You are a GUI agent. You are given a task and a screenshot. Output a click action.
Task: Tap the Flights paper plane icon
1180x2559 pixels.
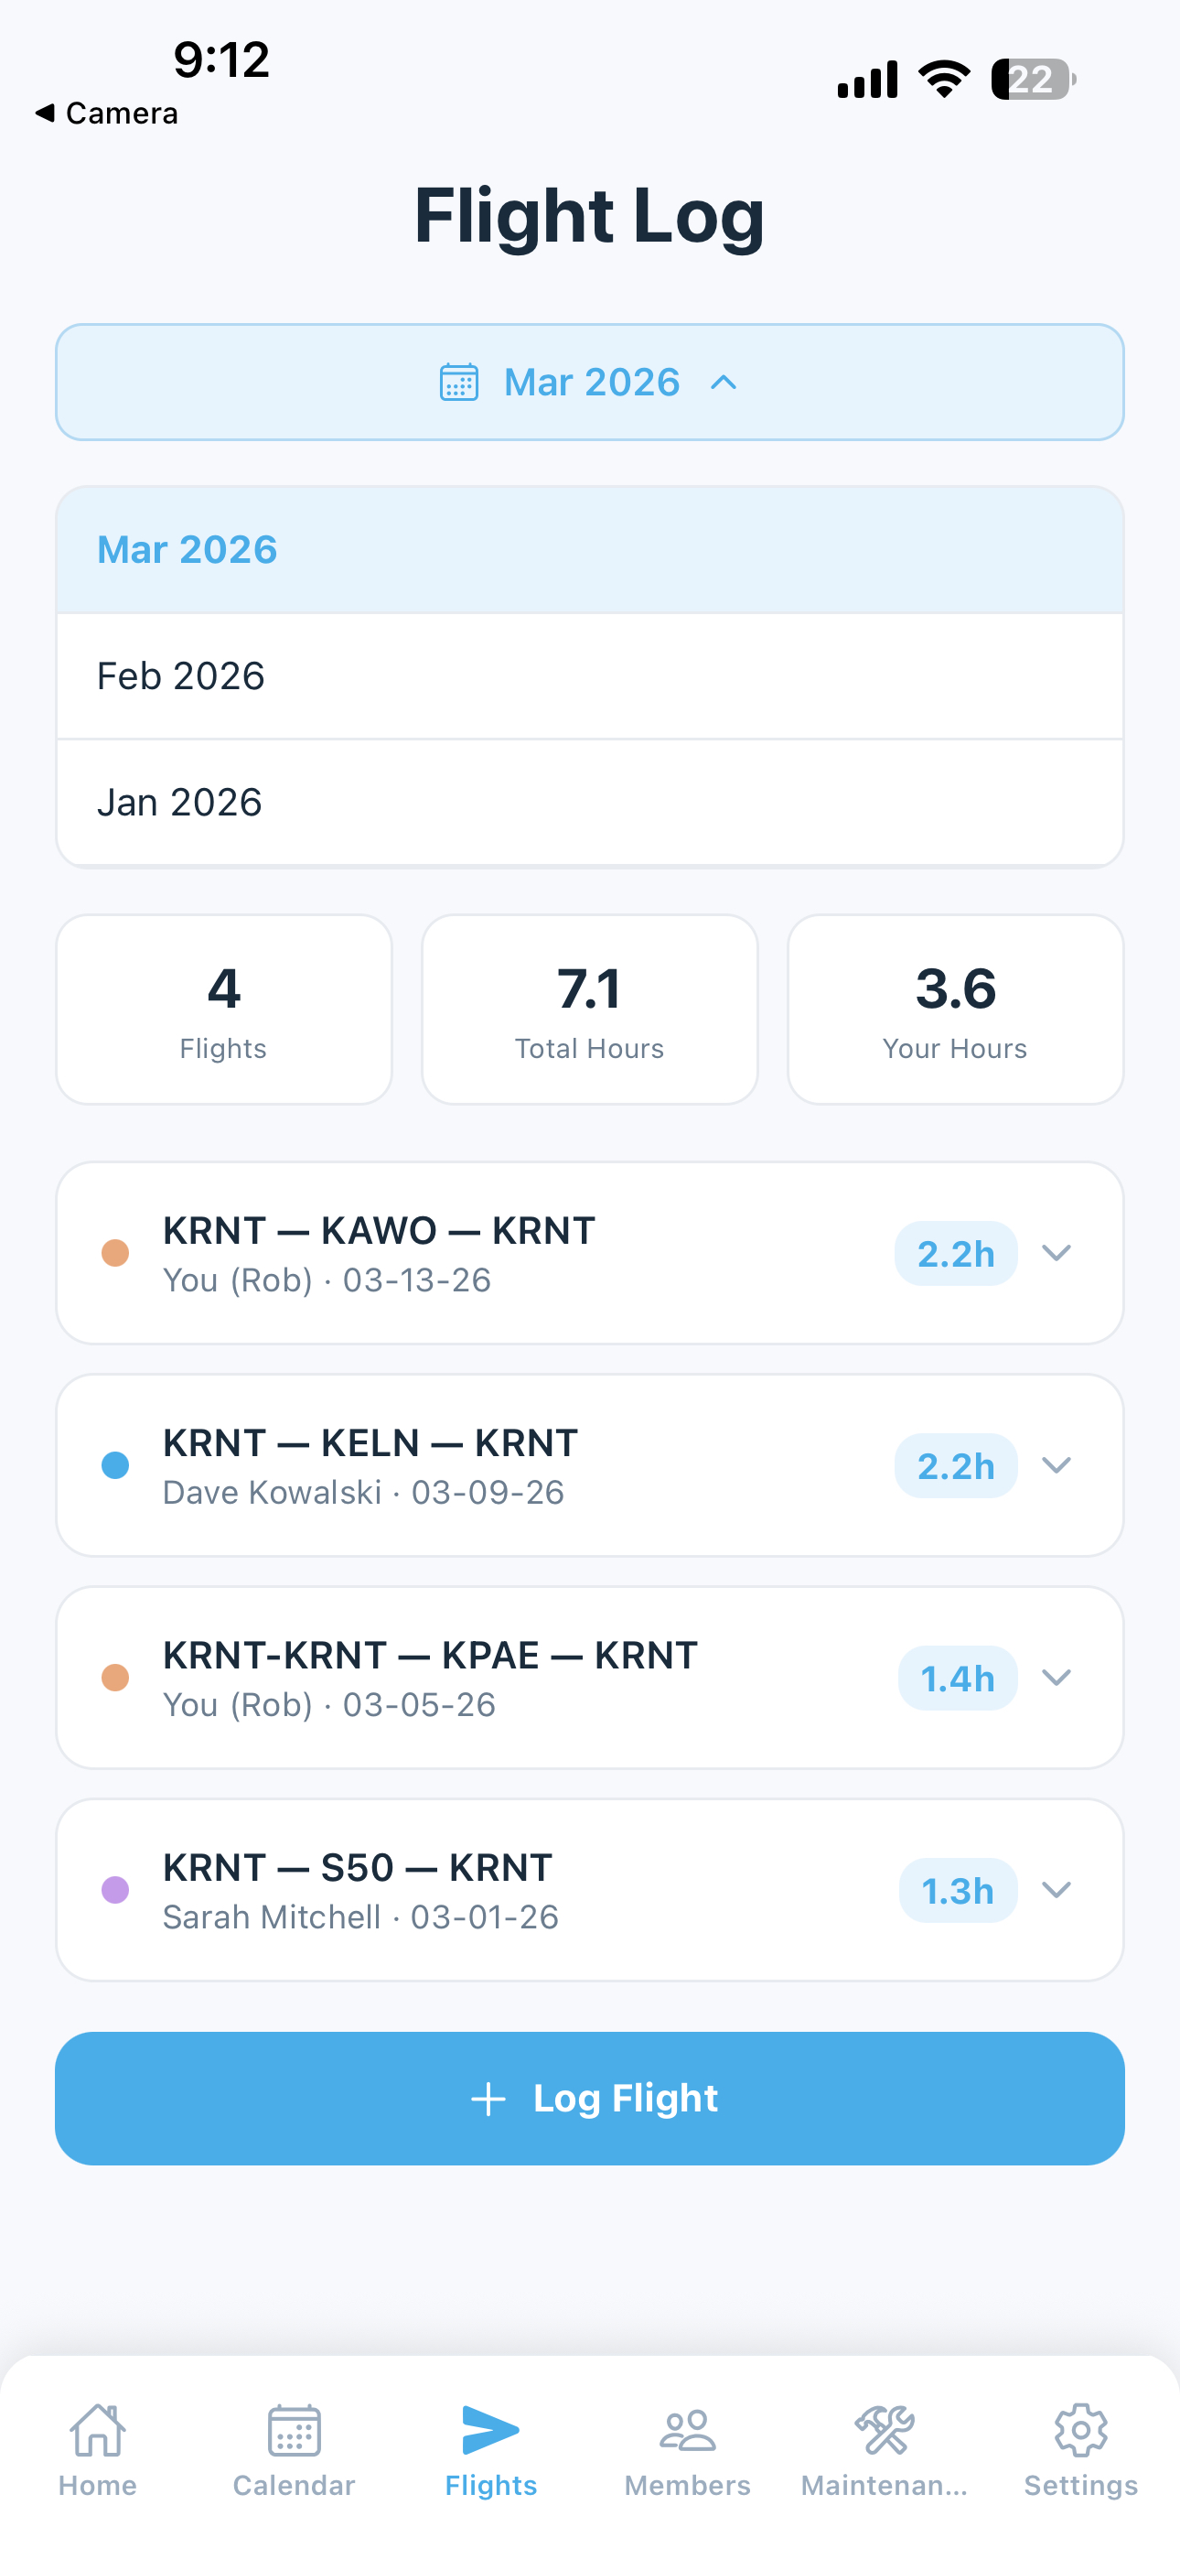tap(490, 2430)
